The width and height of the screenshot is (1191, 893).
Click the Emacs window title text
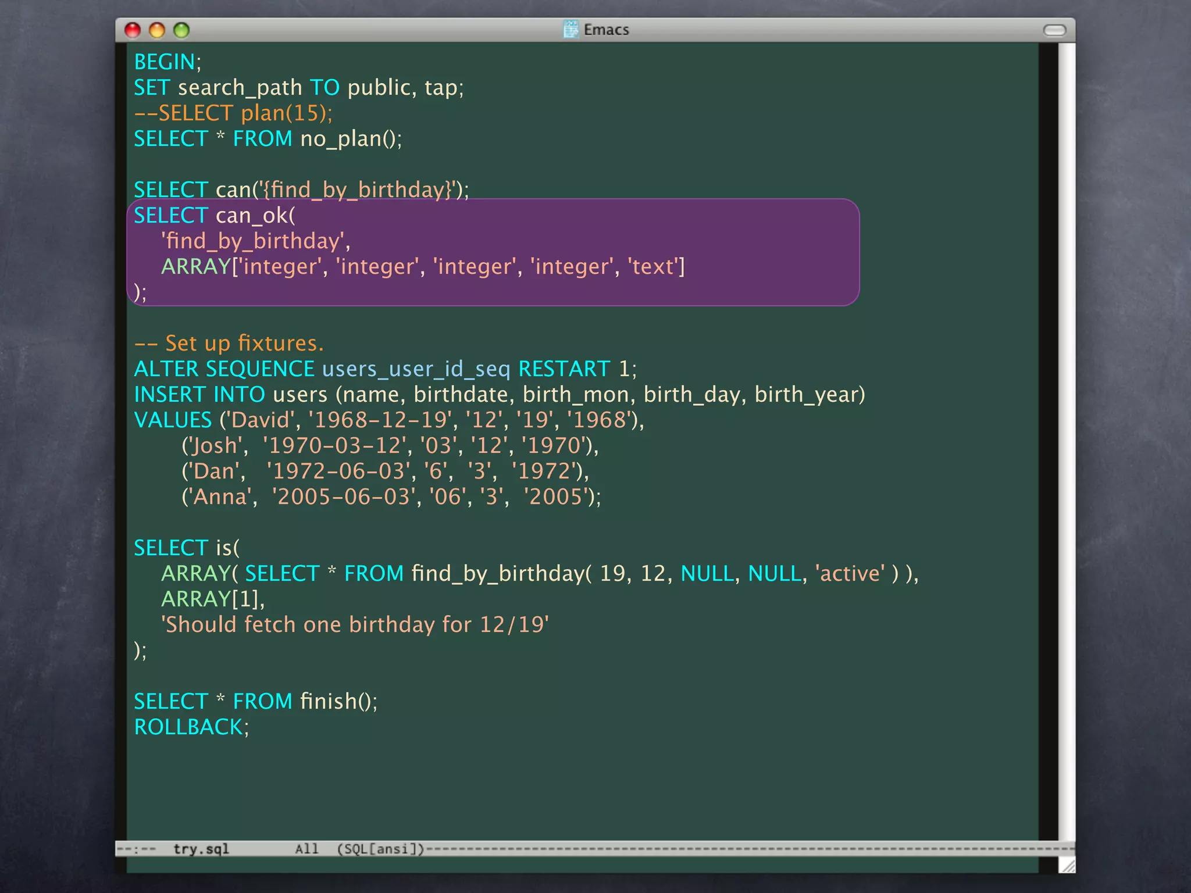[x=606, y=30]
